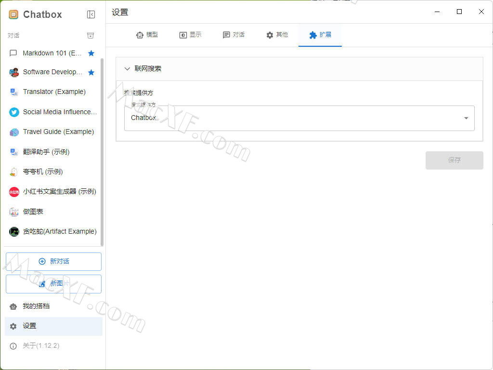Click the clear conversations archive icon
The width and height of the screenshot is (493, 370).
(x=91, y=36)
